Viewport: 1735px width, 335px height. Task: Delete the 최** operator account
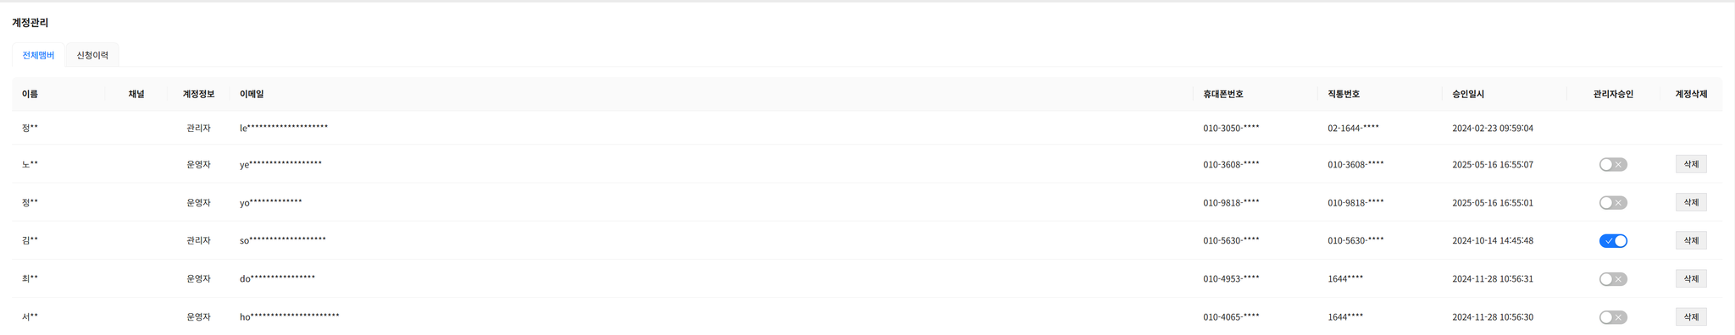1691,278
